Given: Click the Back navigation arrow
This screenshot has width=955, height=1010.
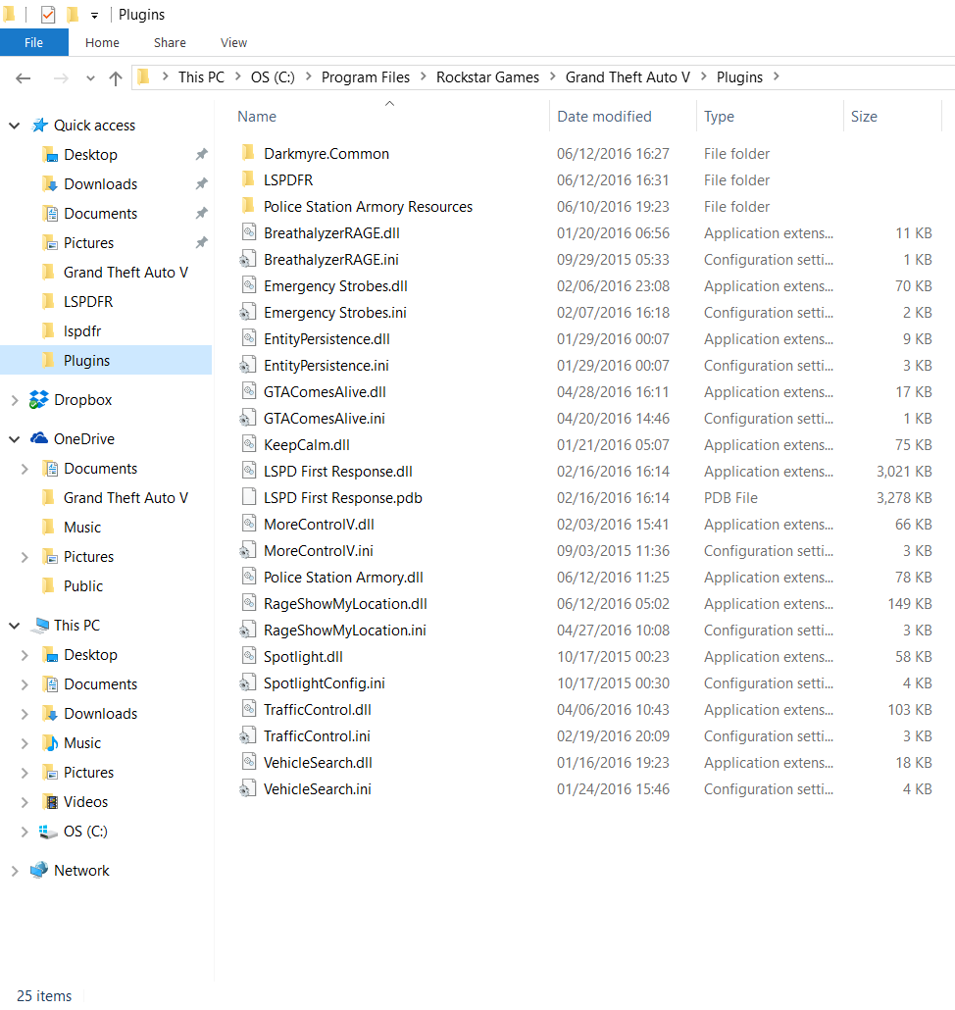Looking at the screenshot, I should click(x=24, y=78).
